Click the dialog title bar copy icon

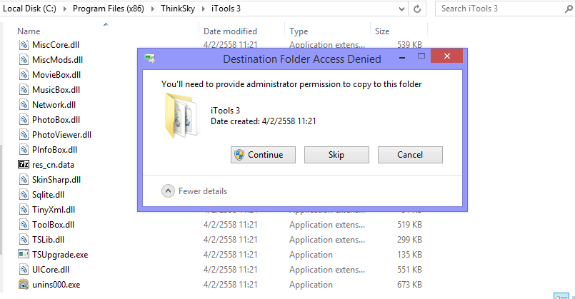(x=150, y=59)
